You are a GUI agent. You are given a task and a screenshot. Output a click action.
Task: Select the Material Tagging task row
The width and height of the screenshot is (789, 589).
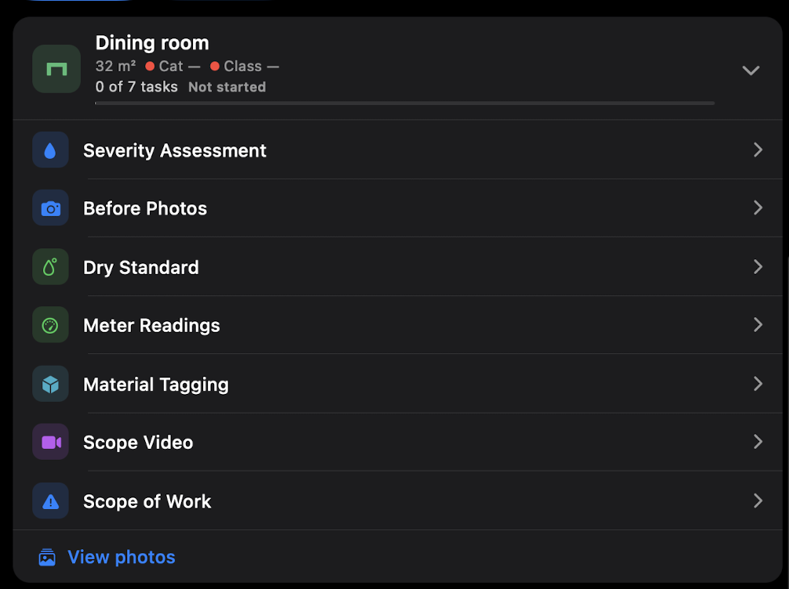coord(398,384)
